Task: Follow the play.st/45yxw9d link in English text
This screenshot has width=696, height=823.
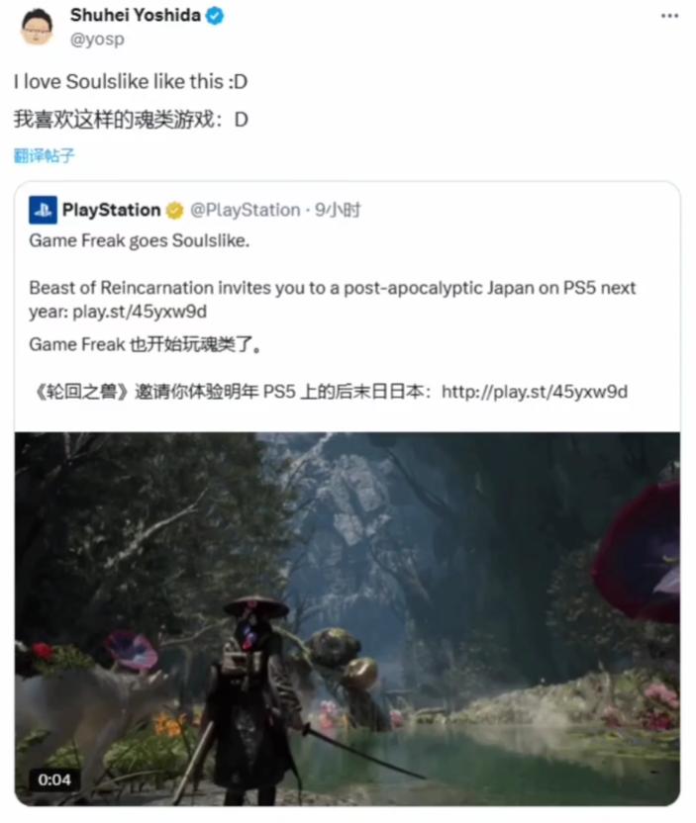Action: coord(140,312)
